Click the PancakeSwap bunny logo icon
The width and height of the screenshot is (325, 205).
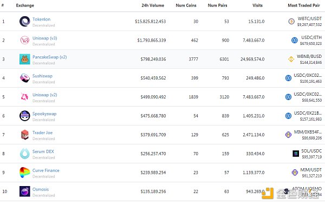pos(25,59)
